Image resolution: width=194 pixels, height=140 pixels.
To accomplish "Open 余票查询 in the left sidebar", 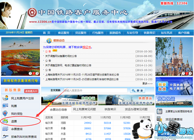I will (x=17, y=129).
